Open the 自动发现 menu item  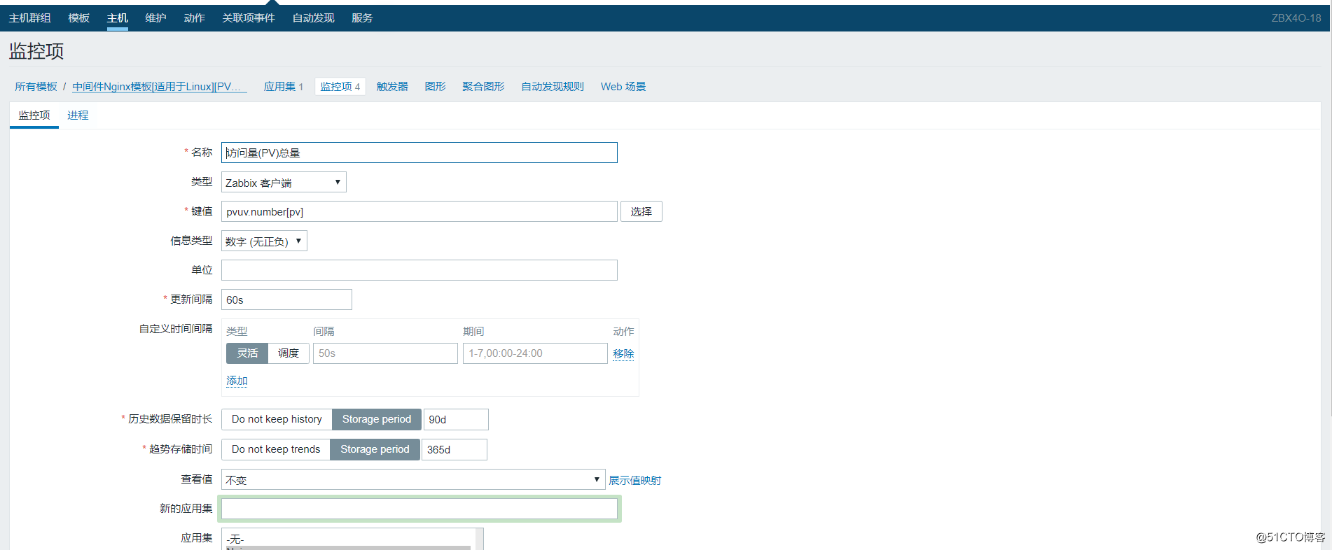[313, 18]
